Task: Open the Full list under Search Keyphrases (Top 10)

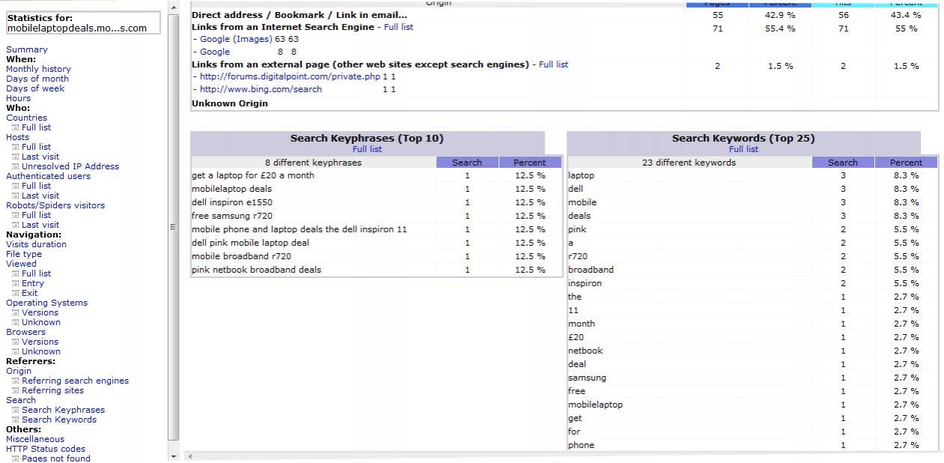Action: (367, 149)
